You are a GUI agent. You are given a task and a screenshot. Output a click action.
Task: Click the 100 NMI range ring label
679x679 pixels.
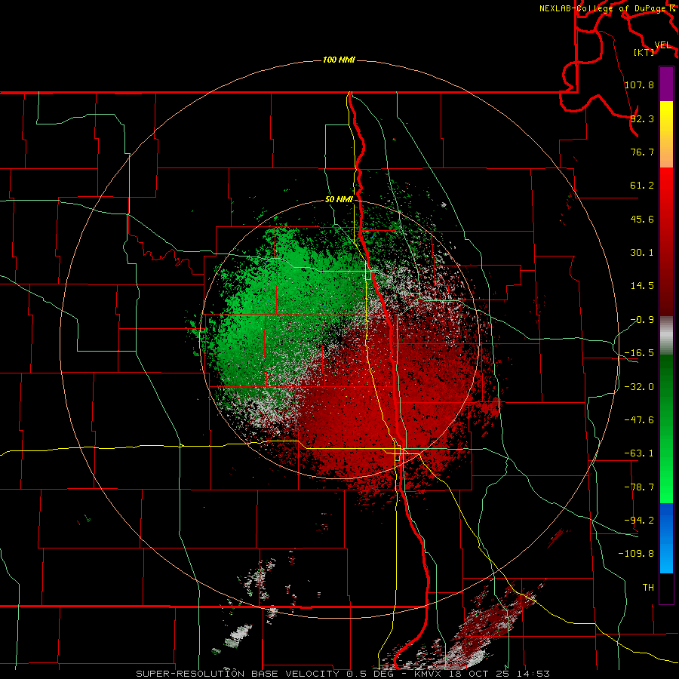pyautogui.click(x=339, y=60)
